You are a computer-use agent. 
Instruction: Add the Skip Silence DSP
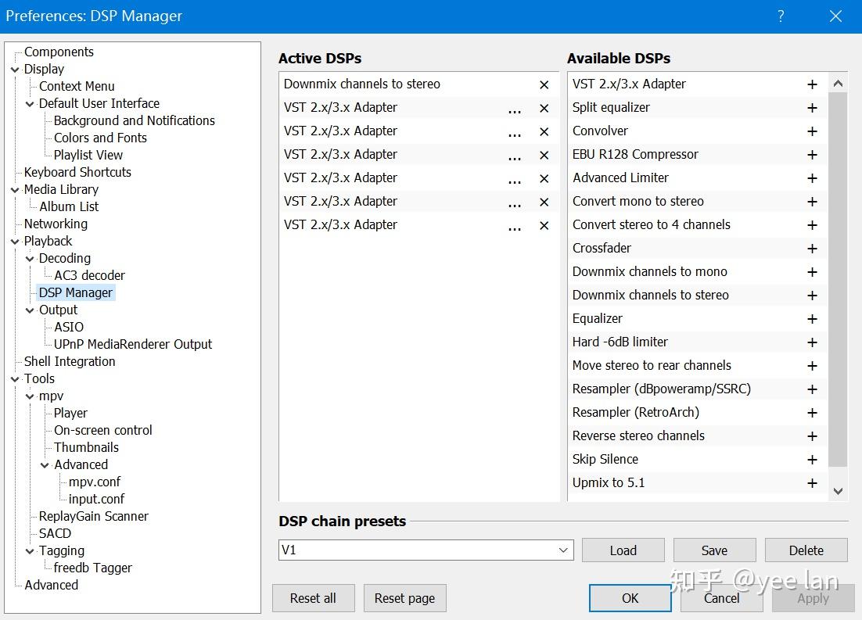coord(812,460)
